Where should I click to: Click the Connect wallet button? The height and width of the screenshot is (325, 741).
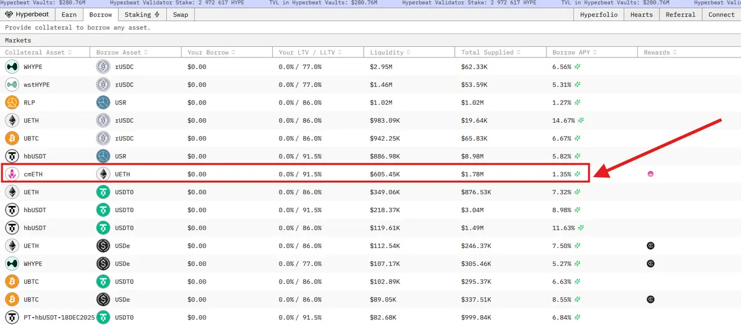(x=721, y=15)
